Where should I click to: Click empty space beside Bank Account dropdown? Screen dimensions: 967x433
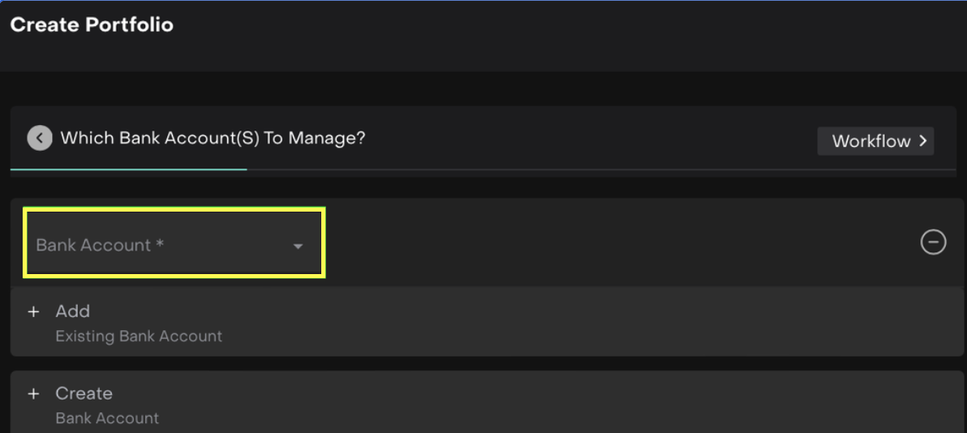(x=617, y=242)
